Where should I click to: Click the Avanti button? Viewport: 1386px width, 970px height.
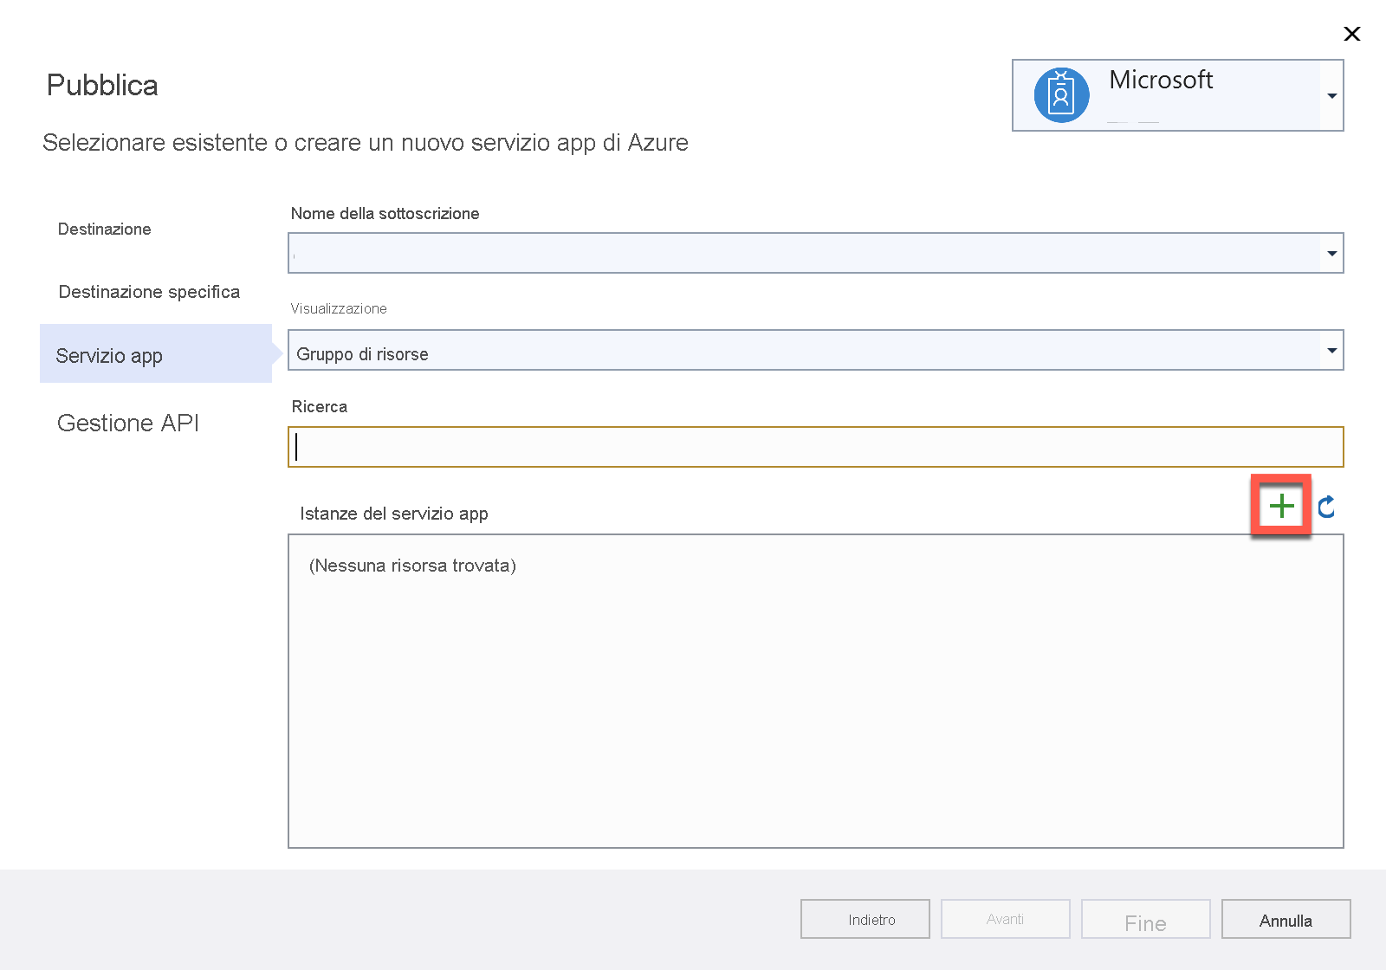click(x=1006, y=919)
